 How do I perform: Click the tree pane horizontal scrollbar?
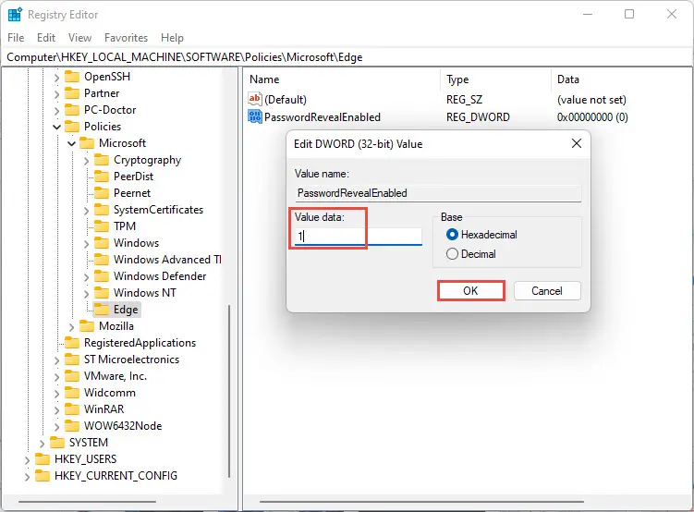tap(88, 502)
